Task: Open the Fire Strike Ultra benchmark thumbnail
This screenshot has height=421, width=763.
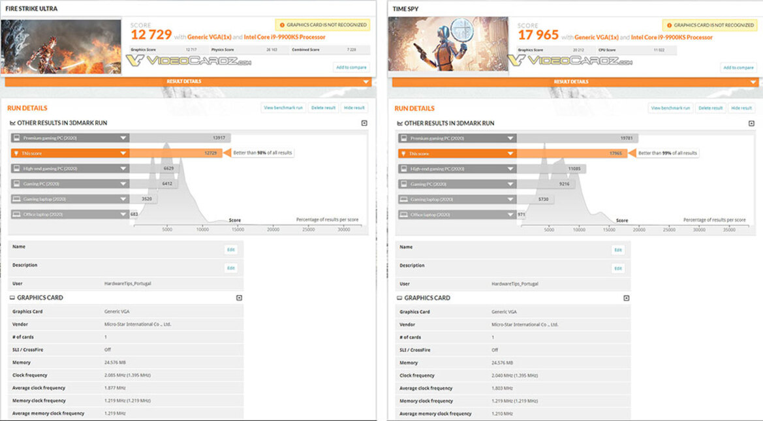Action: pos(61,47)
